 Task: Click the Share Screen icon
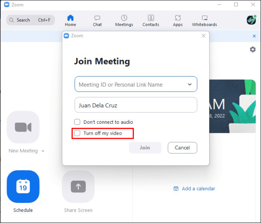click(x=78, y=186)
